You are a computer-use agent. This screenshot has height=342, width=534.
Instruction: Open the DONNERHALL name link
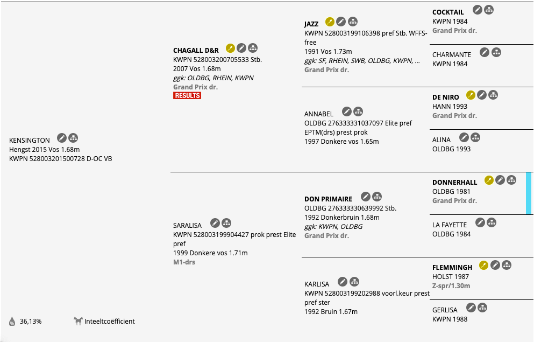[454, 183]
